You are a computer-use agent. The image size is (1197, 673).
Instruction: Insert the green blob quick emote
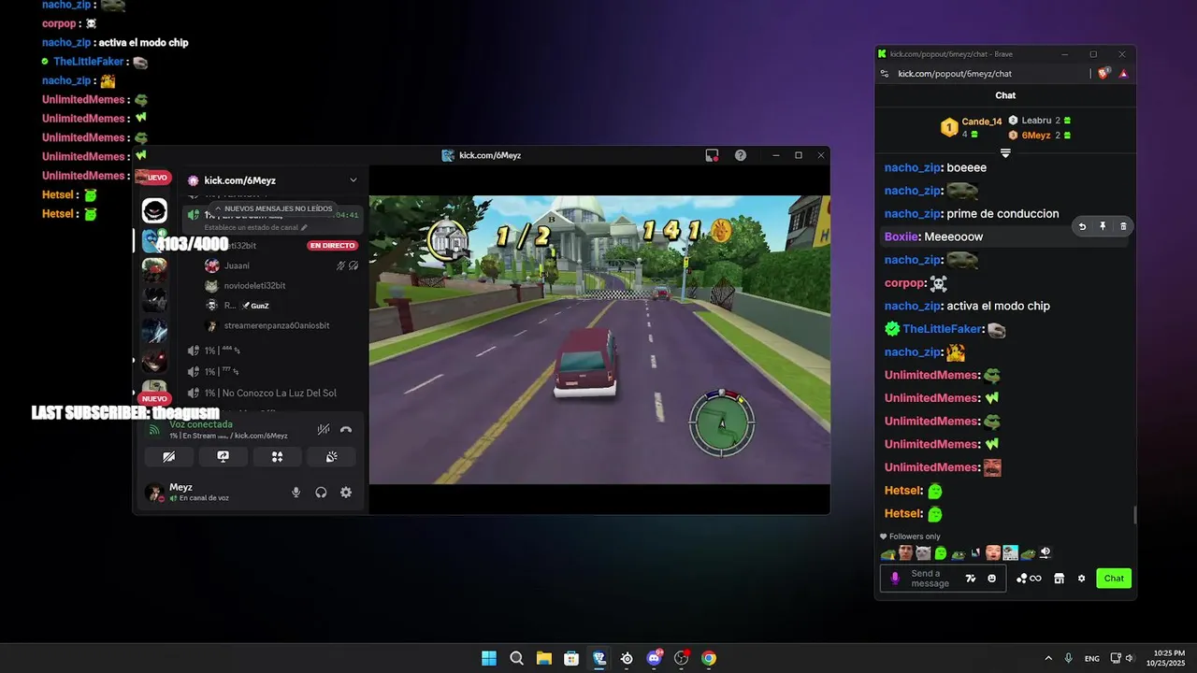point(941,553)
